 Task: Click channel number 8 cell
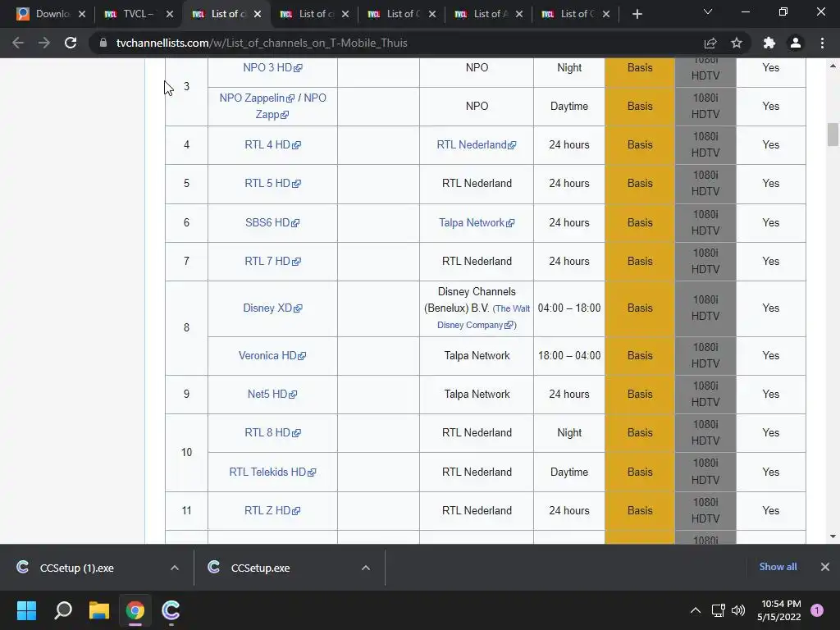pos(186,327)
